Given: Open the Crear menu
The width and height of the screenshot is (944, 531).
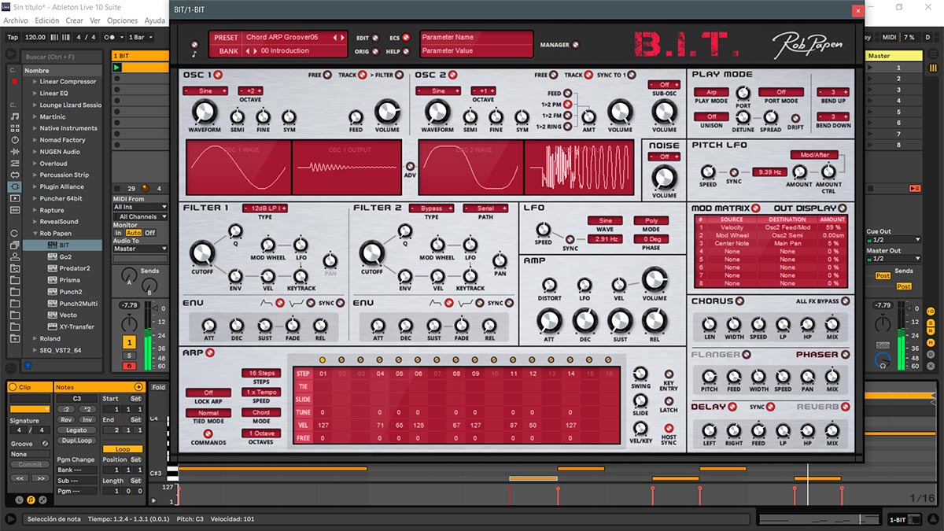Looking at the screenshot, I should (x=75, y=20).
